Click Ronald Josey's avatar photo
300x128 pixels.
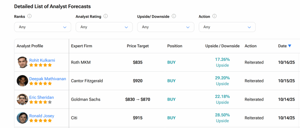22,118
